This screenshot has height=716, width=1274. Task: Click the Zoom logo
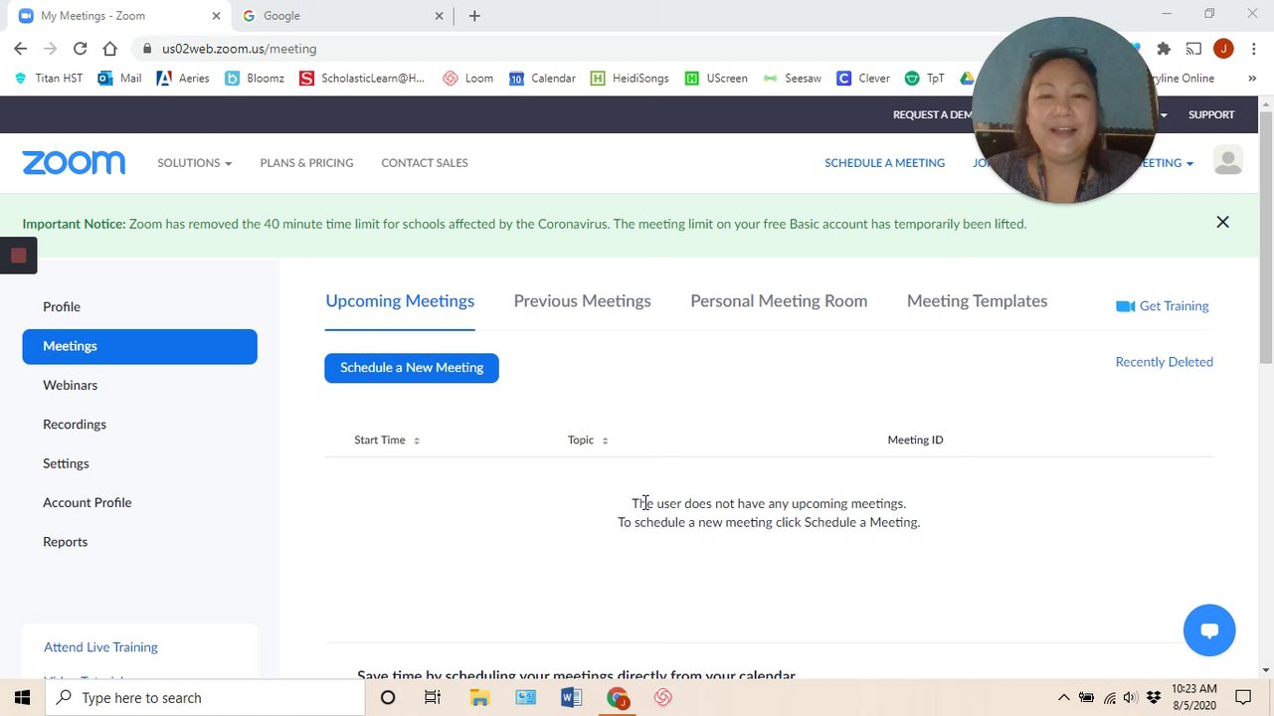coord(74,163)
